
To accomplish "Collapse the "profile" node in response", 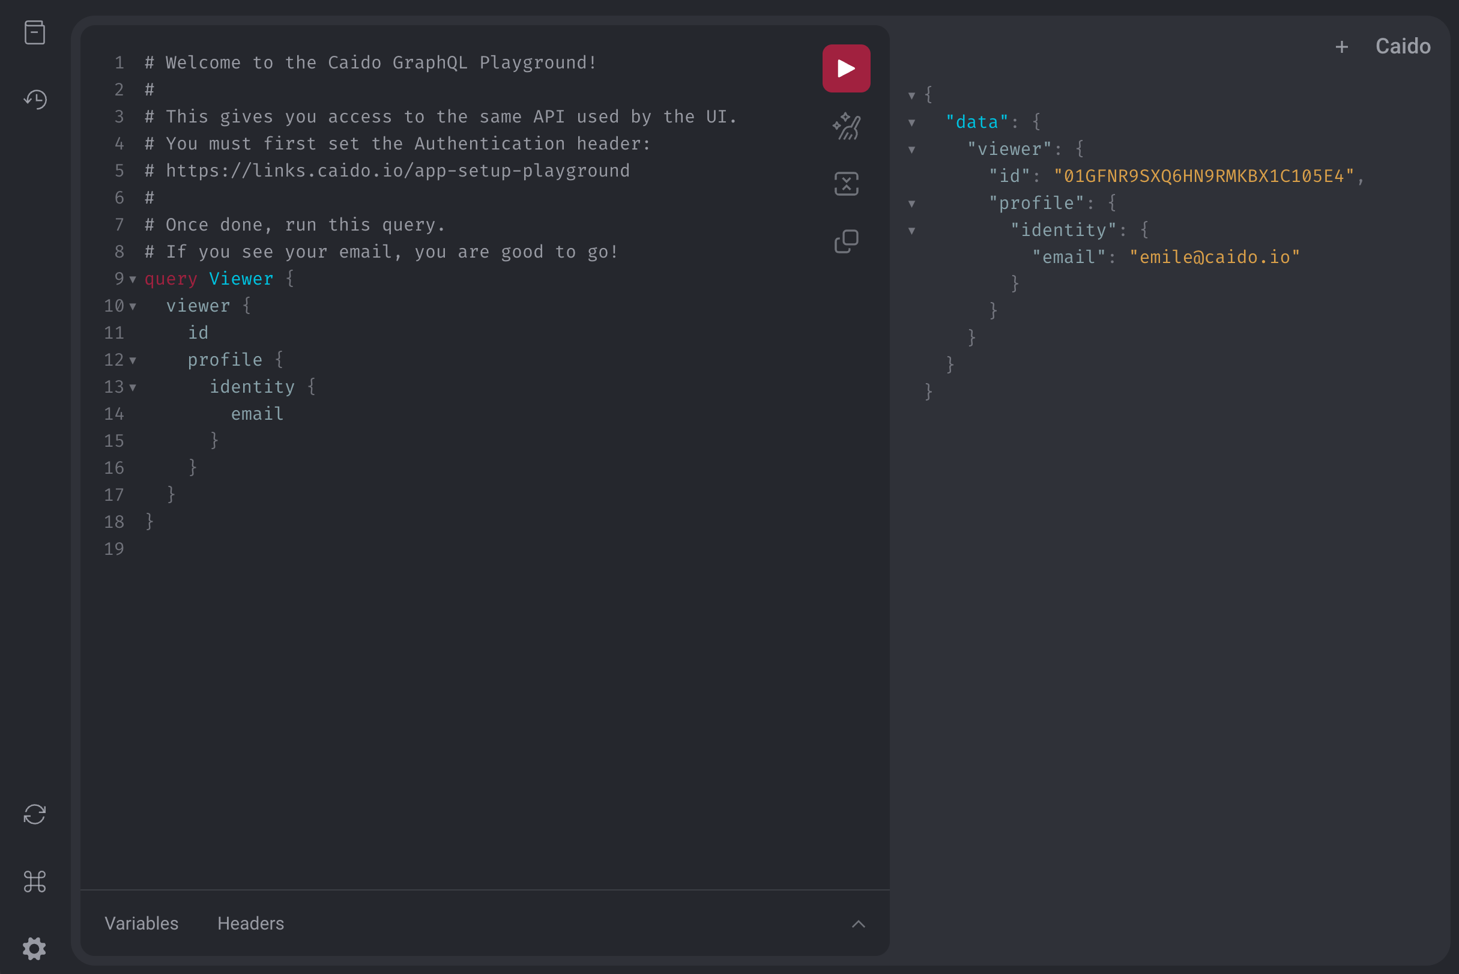I will pos(911,204).
